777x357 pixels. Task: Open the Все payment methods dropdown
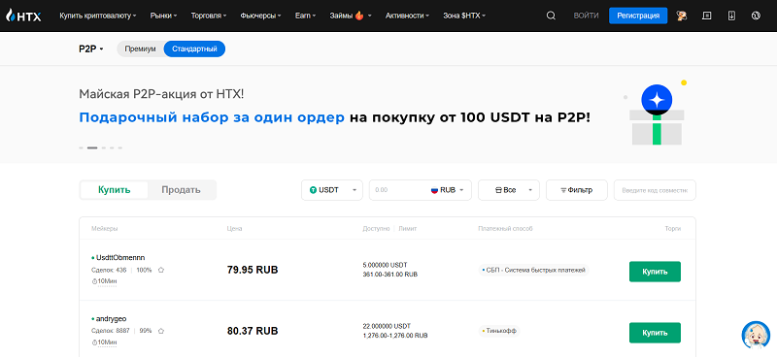[508, 190]
